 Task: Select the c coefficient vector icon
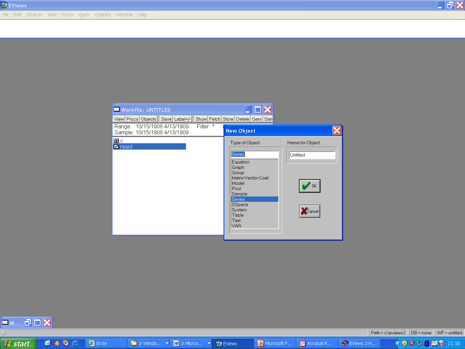pos(116,141)
